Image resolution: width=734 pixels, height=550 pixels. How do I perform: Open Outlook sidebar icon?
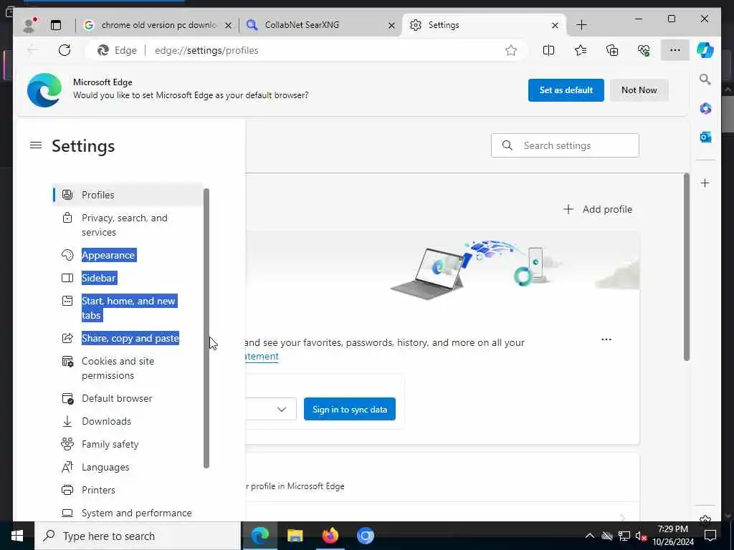[x=705, y=137]
